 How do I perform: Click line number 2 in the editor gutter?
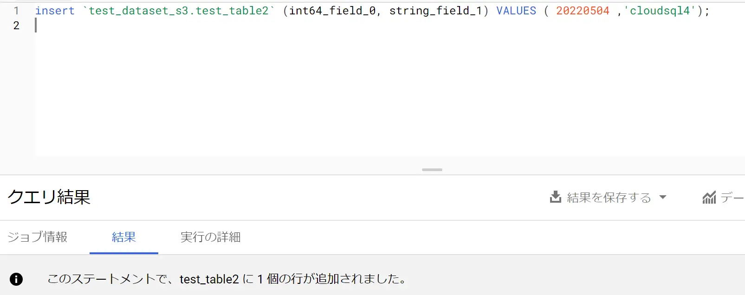pyautogui.click(x=17, y=26)
